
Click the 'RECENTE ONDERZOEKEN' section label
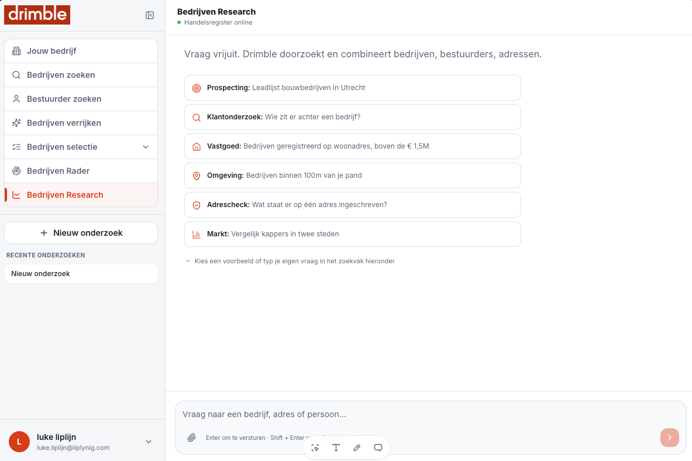click(x=46, y=255)
